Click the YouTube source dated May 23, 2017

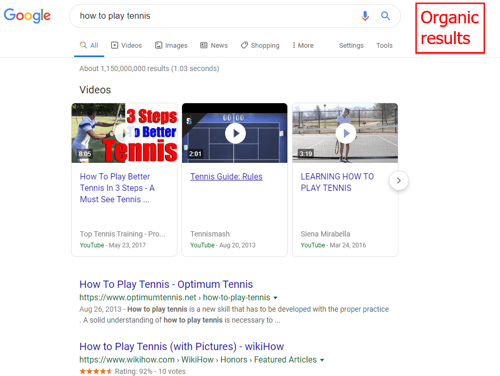(x=92, y=245)
